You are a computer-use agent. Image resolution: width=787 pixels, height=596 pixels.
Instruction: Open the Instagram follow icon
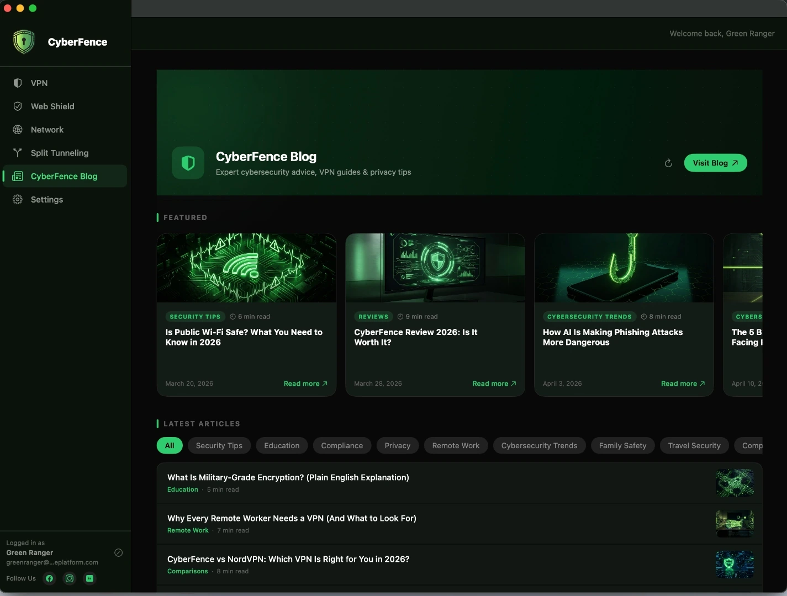[70, 578]
